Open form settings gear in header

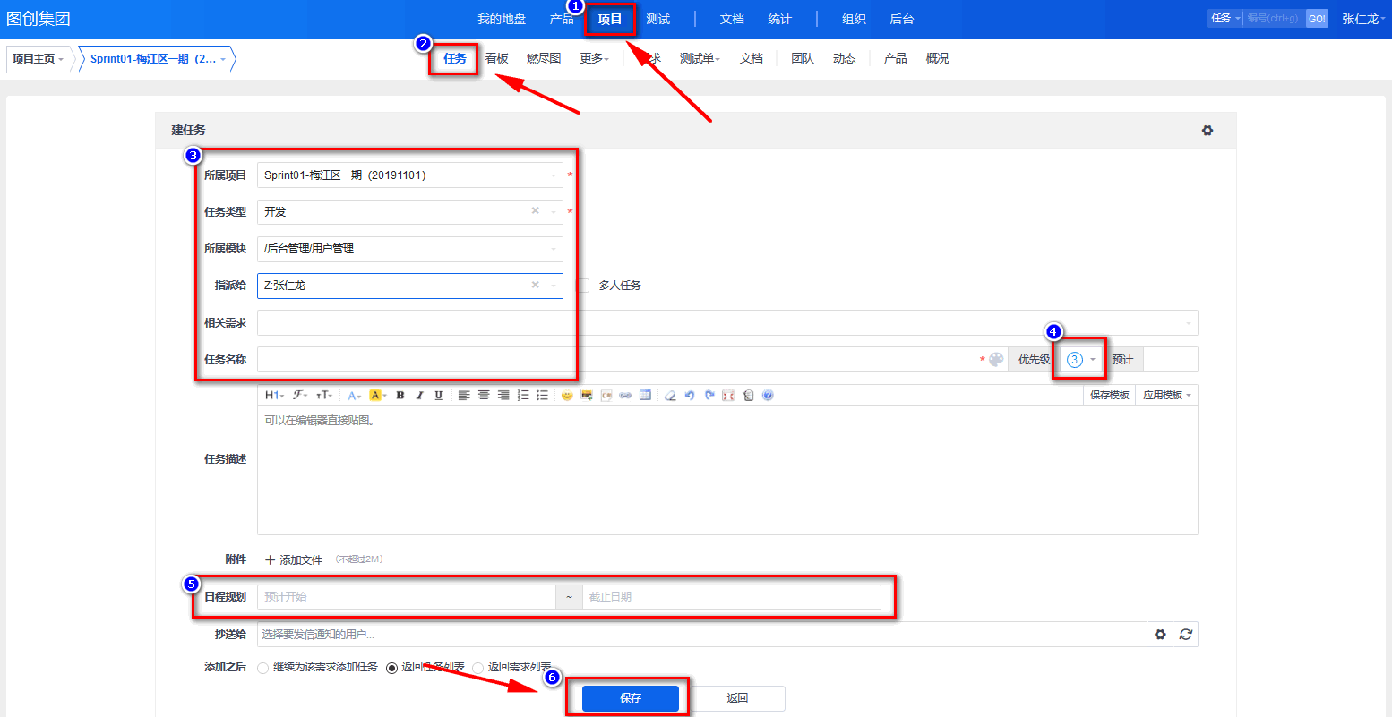1207,130
